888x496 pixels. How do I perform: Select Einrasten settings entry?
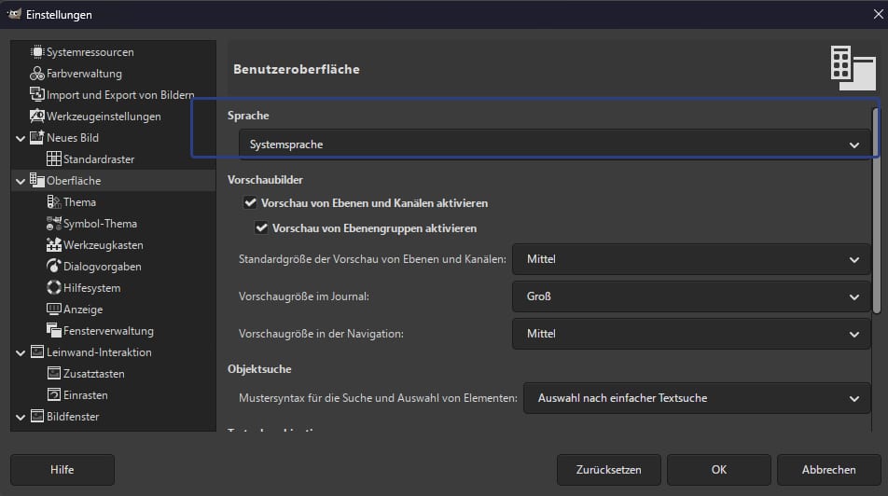pyautogui.click(x=86, y=395)
